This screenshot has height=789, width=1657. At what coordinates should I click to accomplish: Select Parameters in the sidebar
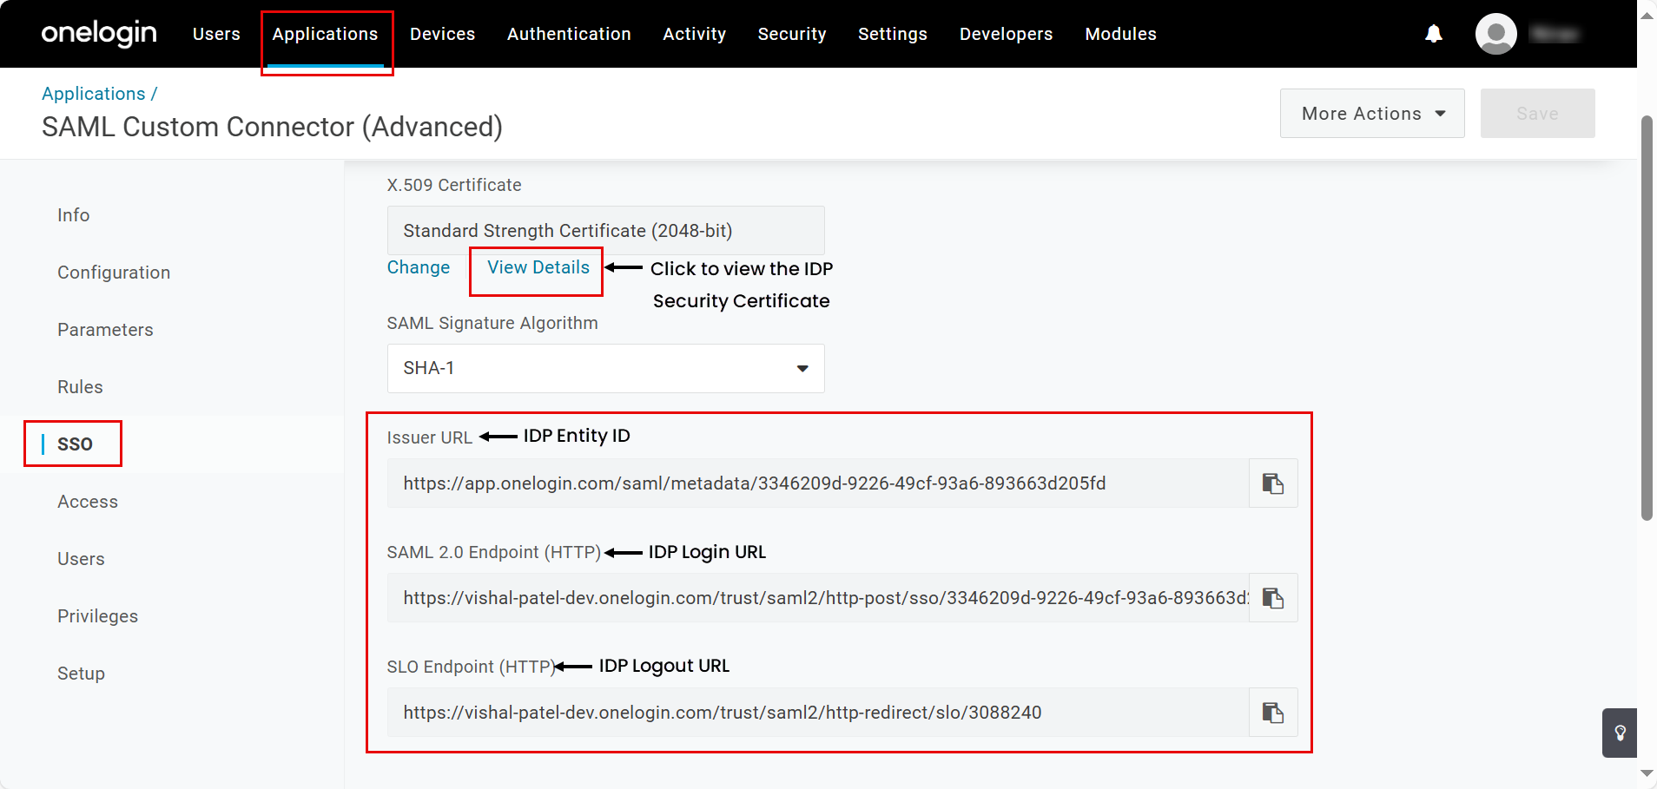(x=105, y=329)
